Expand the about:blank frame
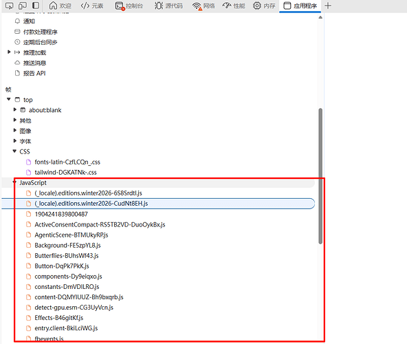This screenshot has height=344, width=407. pyautogui.click(x=15, y=109)
